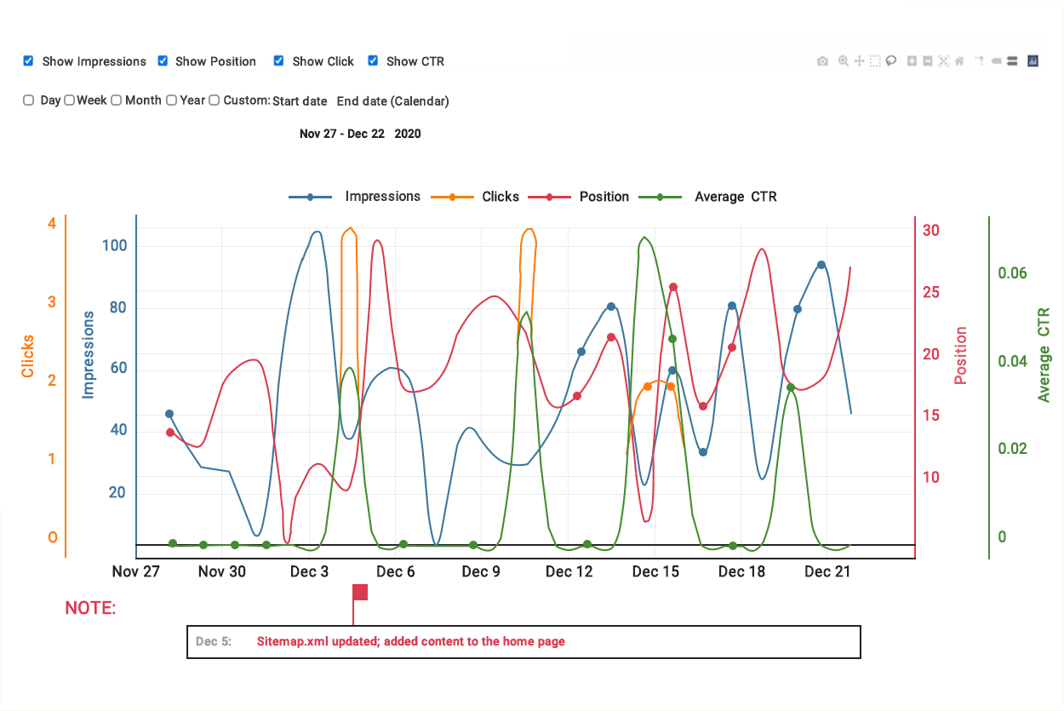
Task: Check the Month range checkbox
Action: tap(116, 100)
